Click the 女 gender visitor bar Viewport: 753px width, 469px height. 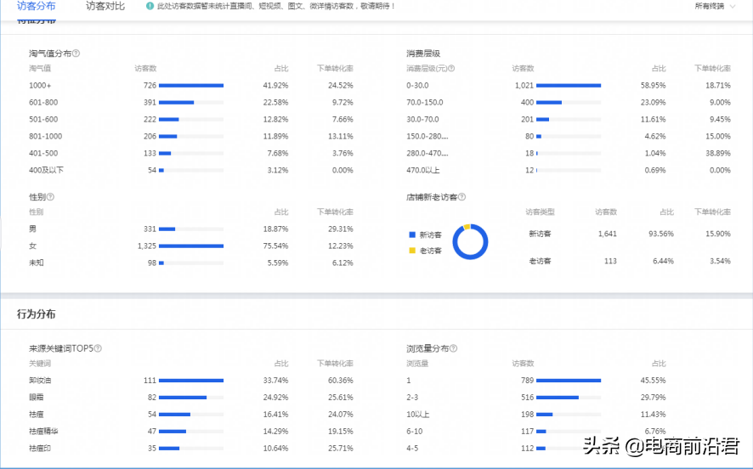click(x=191, y=246)
